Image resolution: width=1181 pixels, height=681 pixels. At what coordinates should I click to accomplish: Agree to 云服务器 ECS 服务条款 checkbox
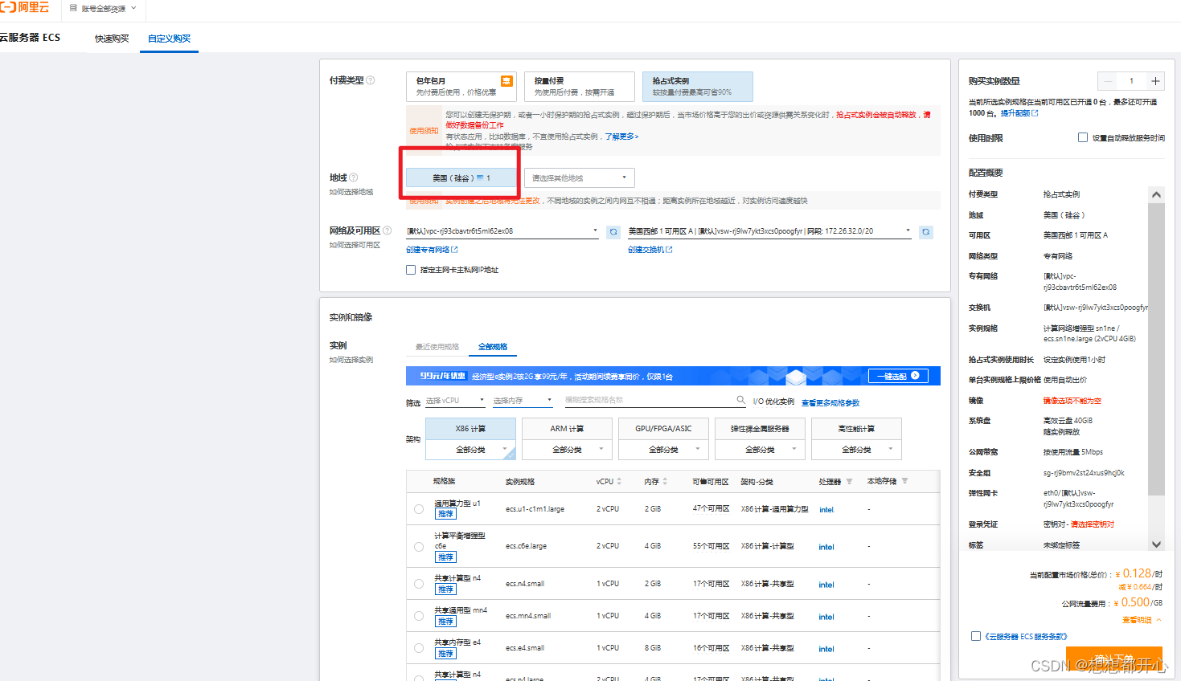click(x=976, y=636)
